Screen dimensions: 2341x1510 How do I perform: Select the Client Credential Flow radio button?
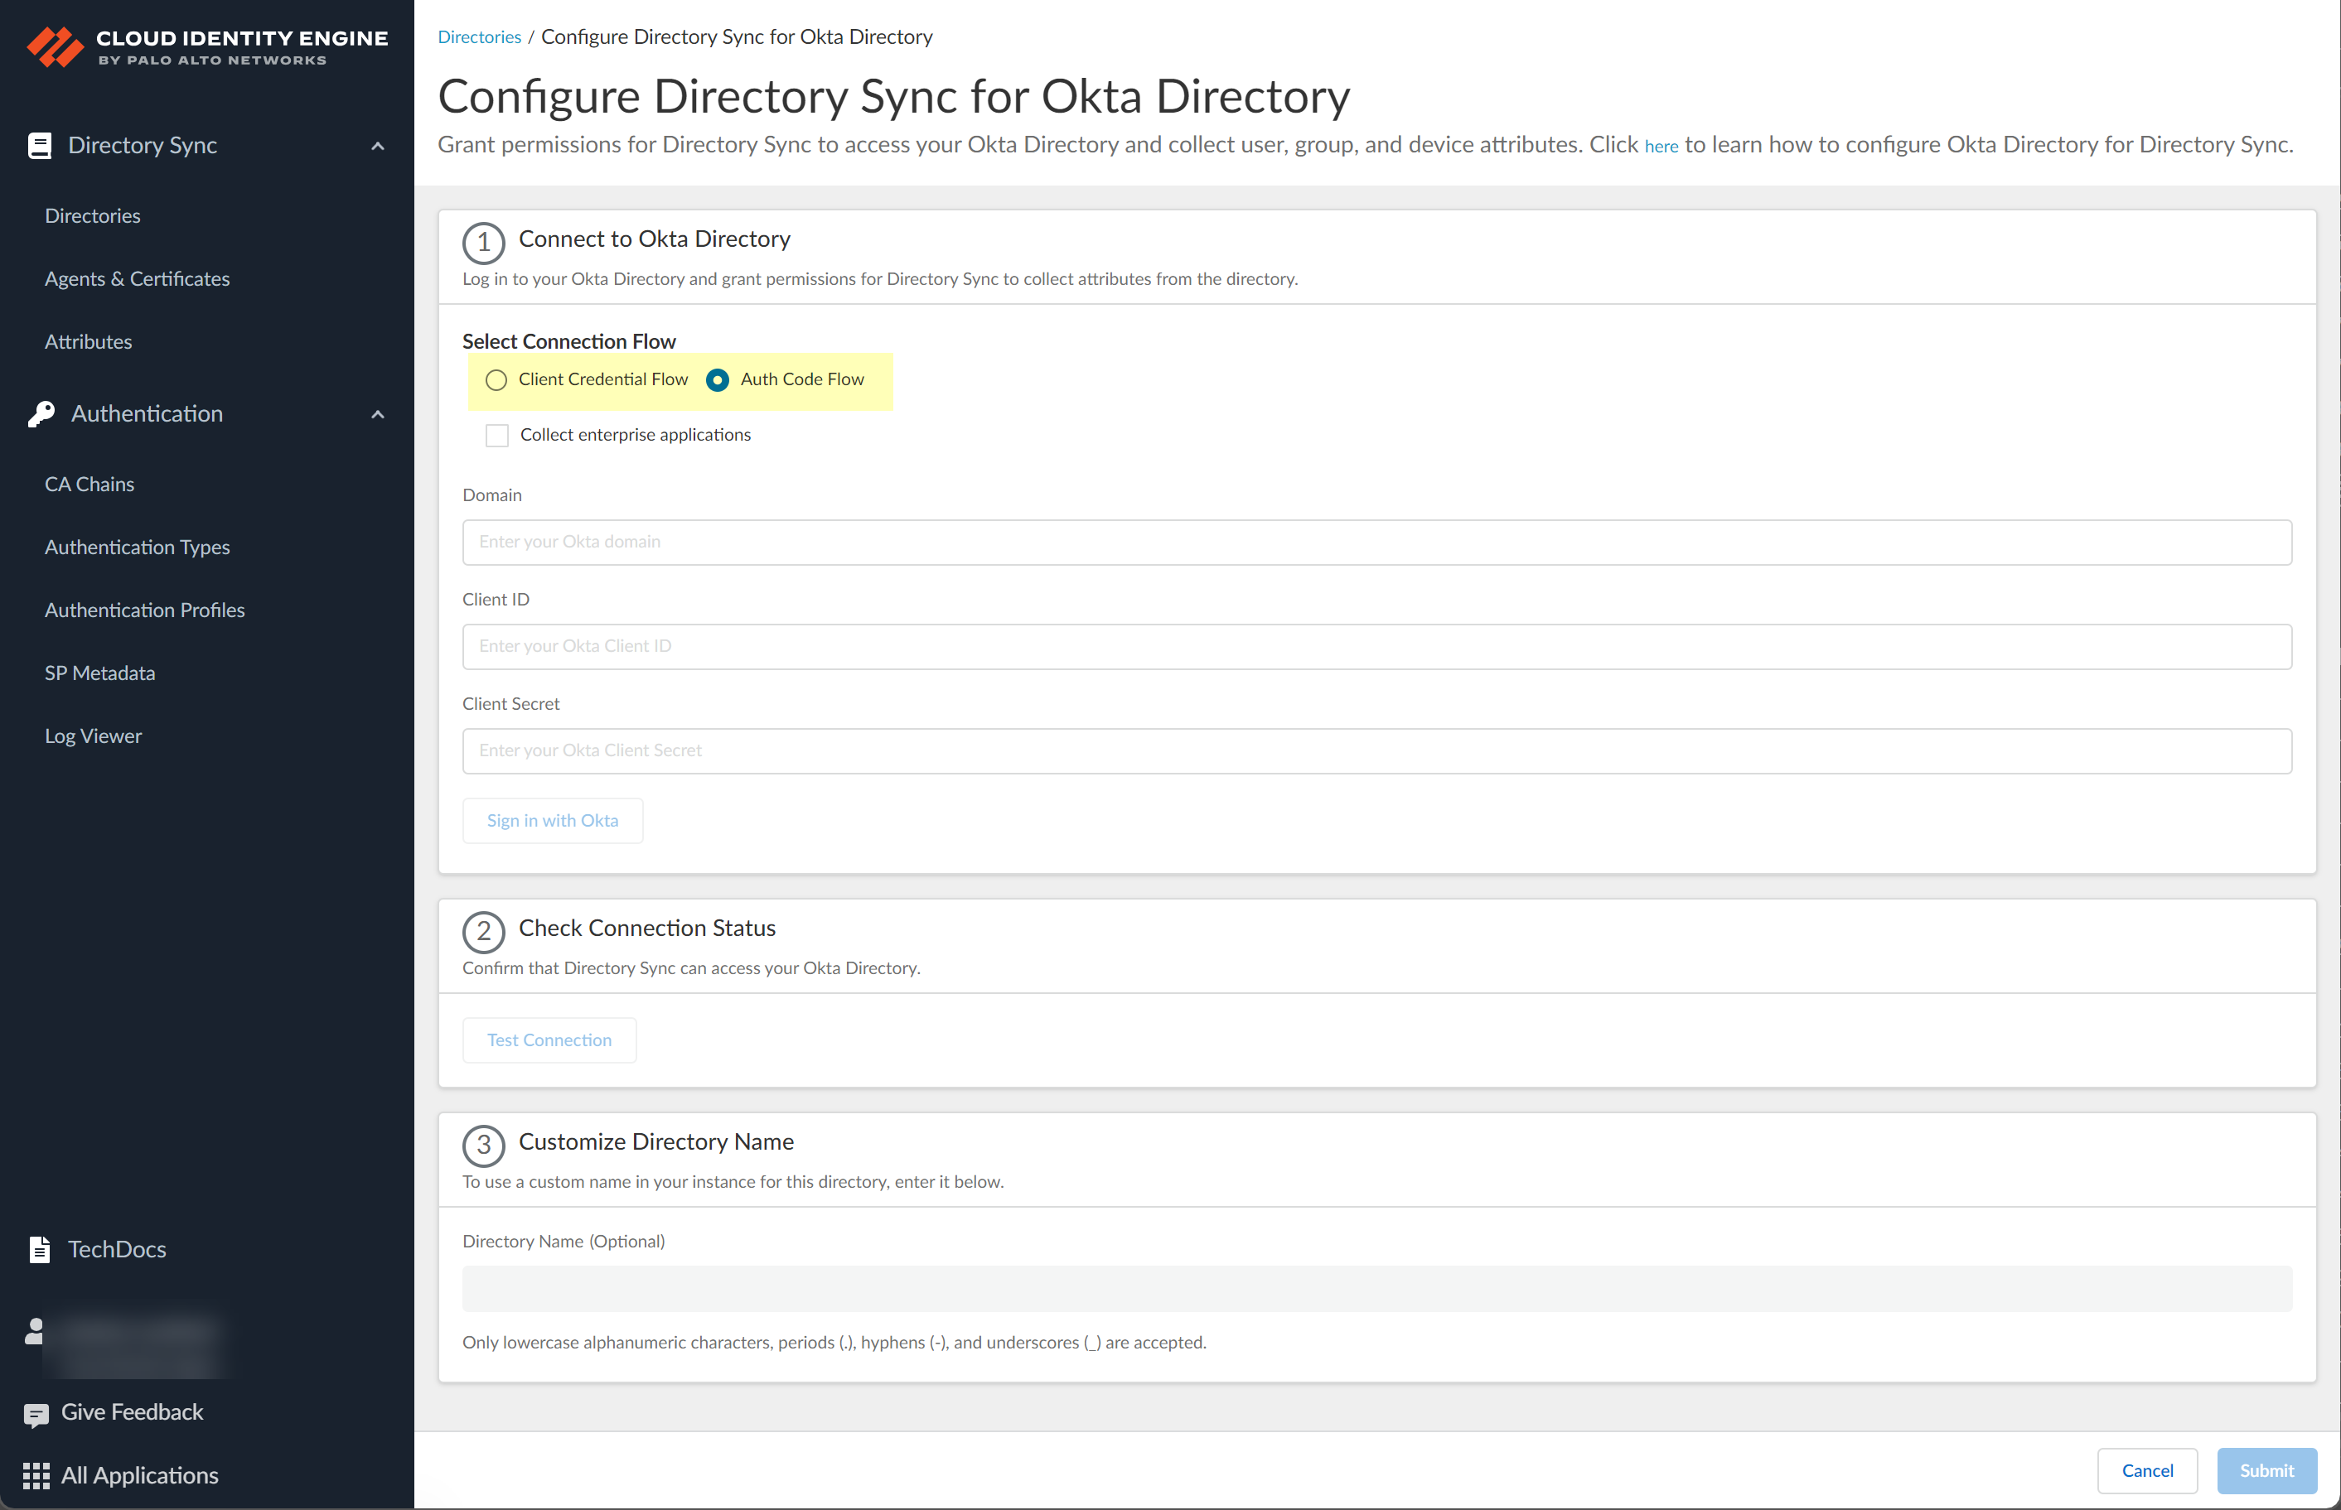(x=496, y=379)
